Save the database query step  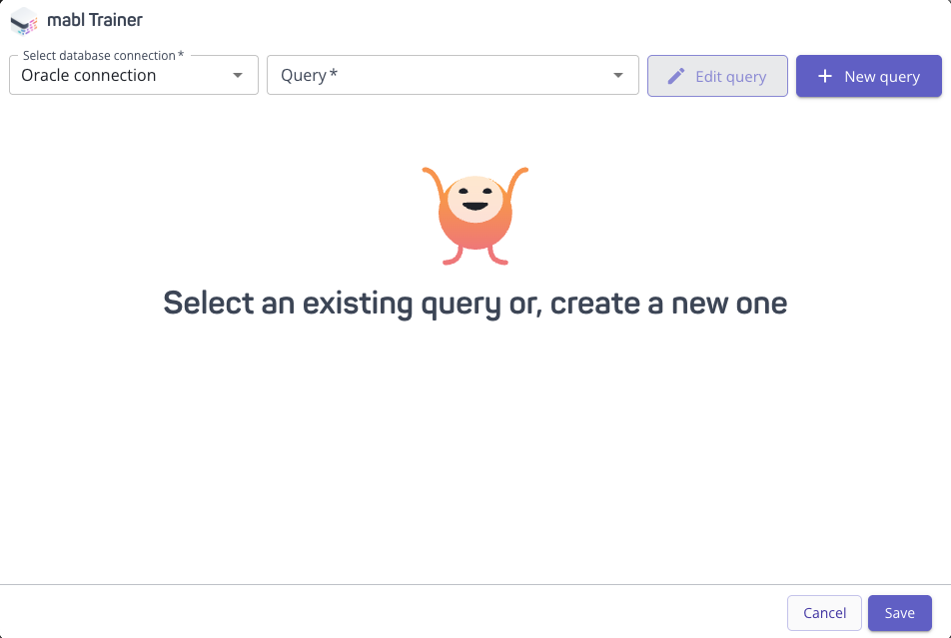tap(899, 613)
